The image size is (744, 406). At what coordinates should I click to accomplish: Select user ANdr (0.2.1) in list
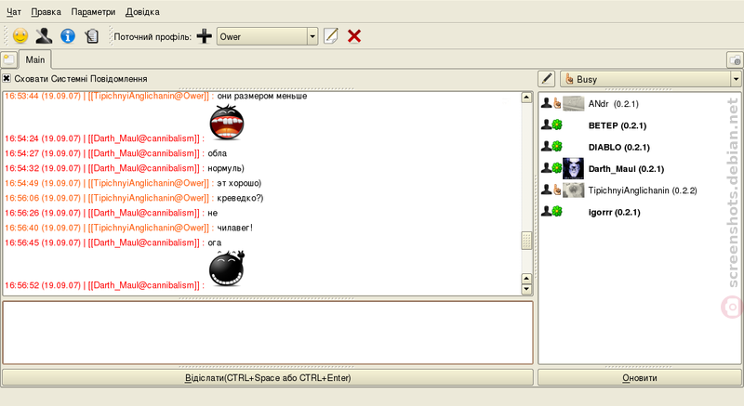[614, 104]
